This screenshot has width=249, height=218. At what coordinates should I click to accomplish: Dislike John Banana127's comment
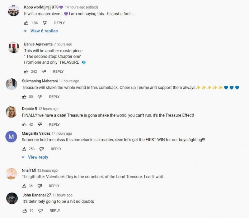pos(40,211)
